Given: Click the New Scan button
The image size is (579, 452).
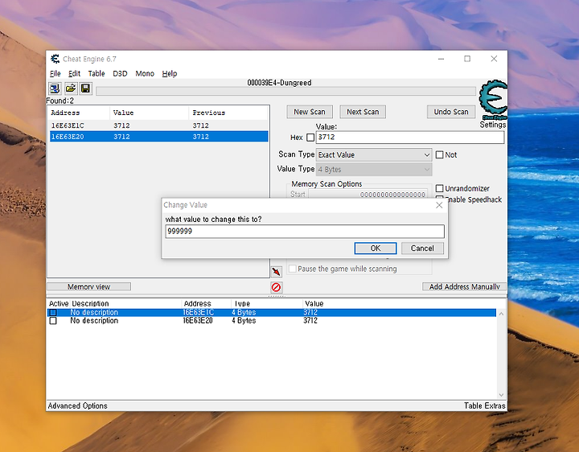Looking at the screenshot, I should (310, 112).
